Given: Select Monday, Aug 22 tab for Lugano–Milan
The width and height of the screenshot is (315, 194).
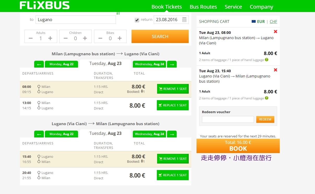Looking at the screenshot, I should click(61, 134).
